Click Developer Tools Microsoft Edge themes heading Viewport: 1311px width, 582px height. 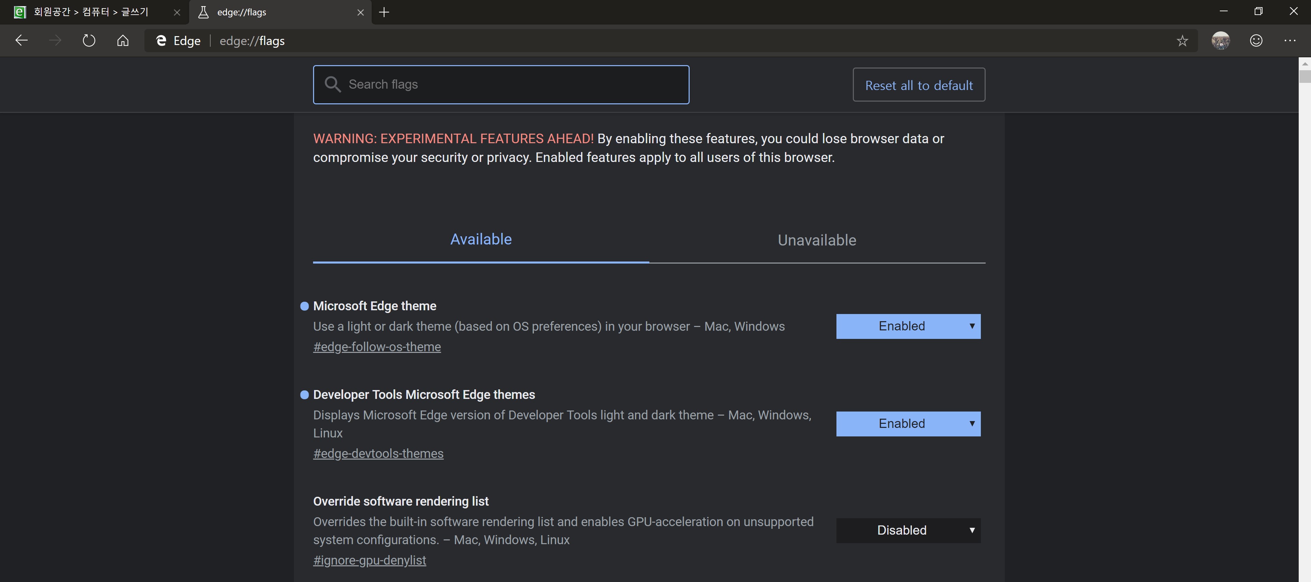(x=424, y=395)
